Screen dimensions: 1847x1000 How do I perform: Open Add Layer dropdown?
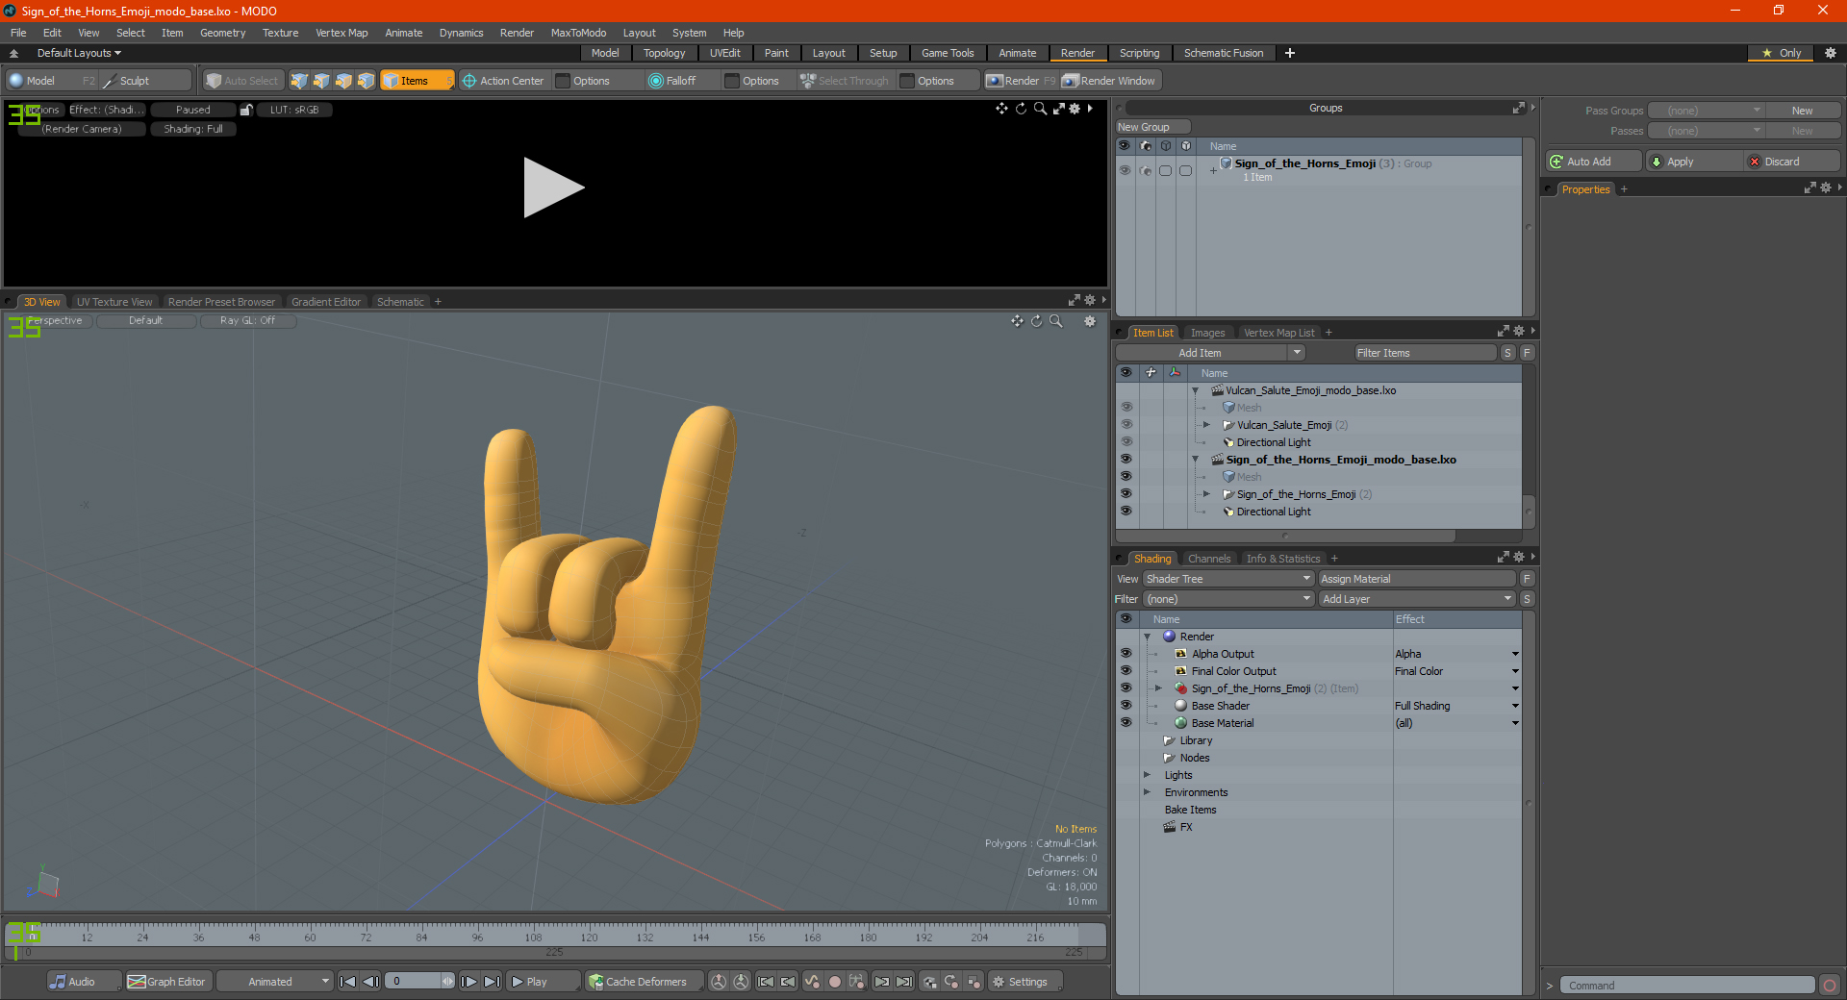point(1417,599)
